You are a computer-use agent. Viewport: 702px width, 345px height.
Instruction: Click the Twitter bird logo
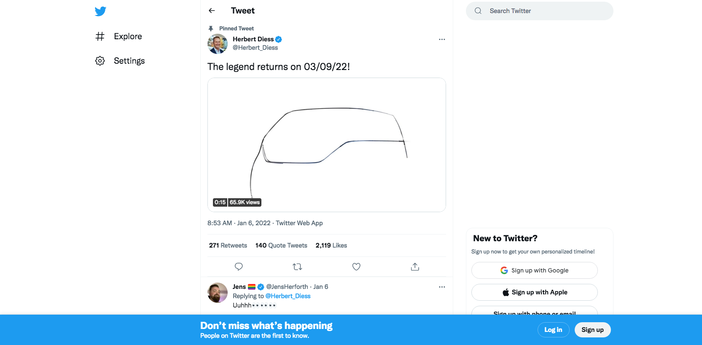click(x=100, y=11)
